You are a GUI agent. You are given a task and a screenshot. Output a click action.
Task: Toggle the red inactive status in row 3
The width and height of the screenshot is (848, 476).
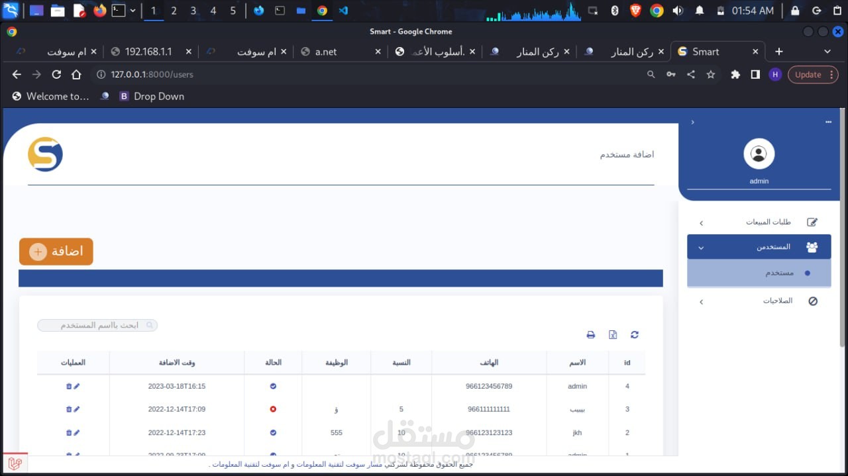coord(273,409)
